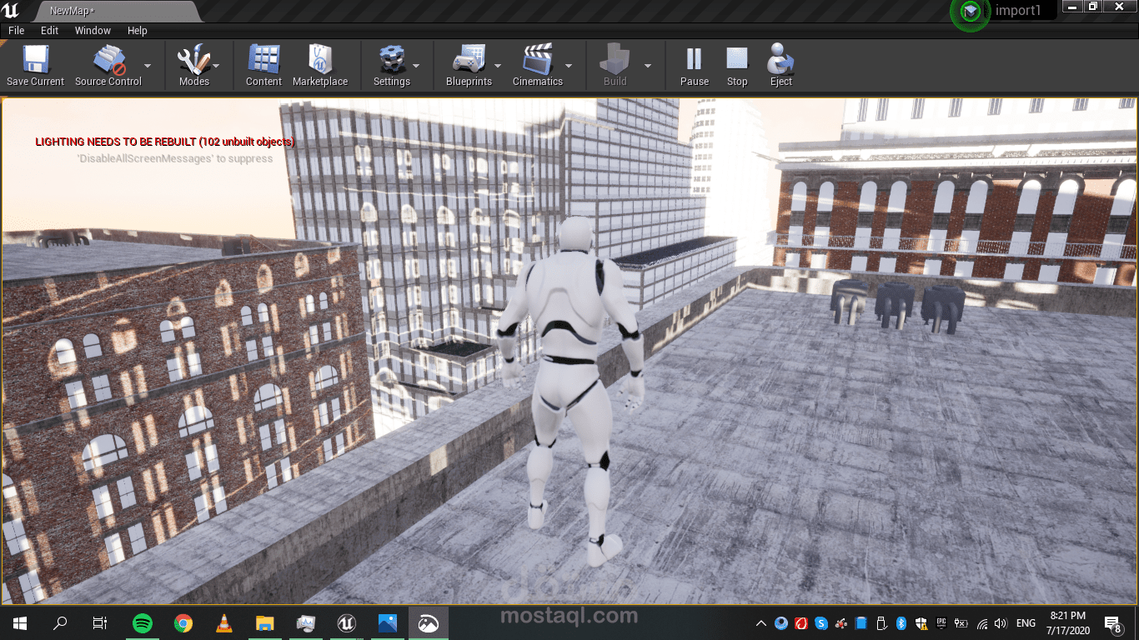Expand the Build options dropdown arrow
Viewport: 1139px width, 640px height.
click(647, 65)
